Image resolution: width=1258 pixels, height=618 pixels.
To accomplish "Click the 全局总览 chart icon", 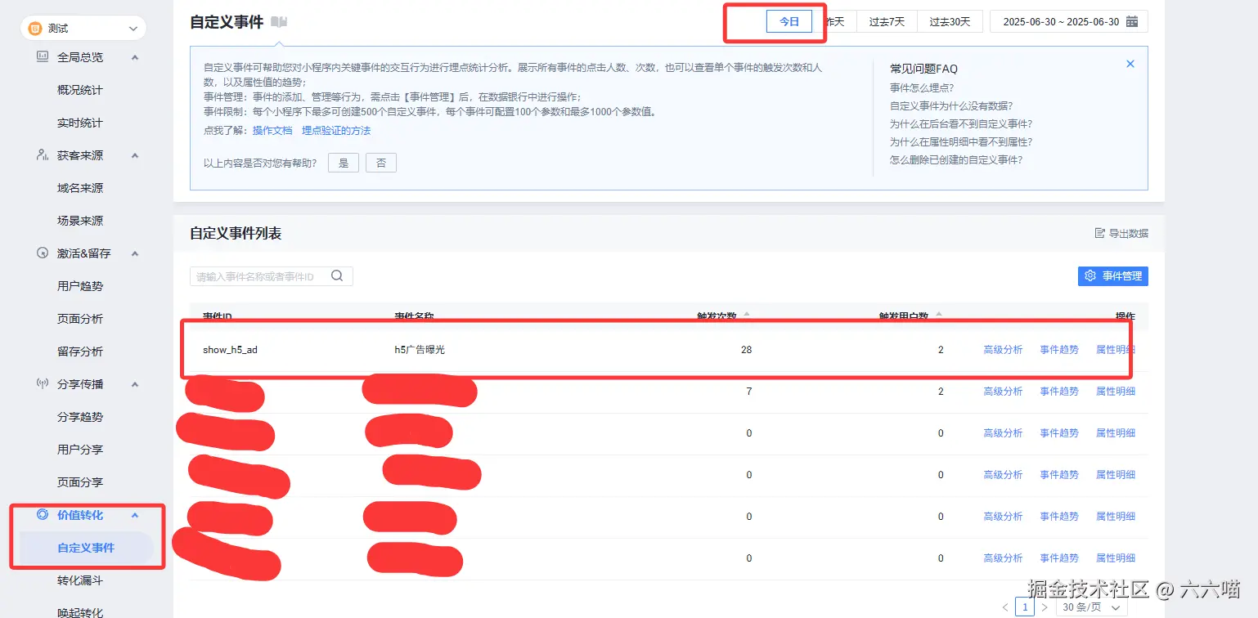I will click(x=43, y=57).
